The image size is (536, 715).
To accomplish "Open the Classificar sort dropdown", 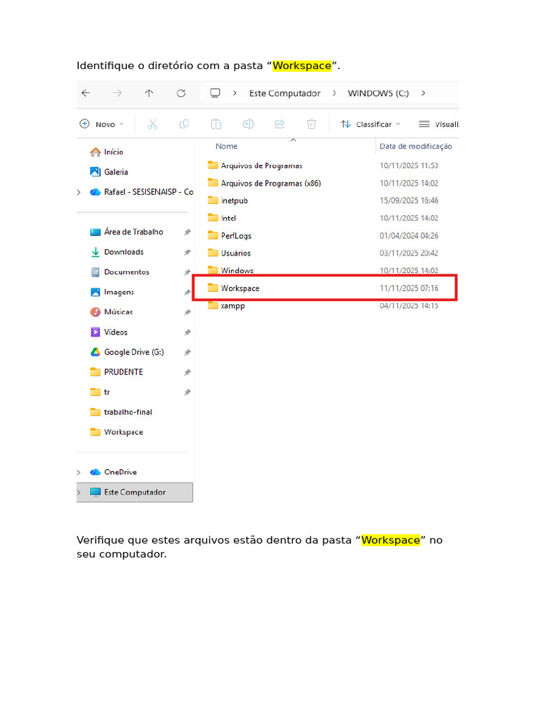I will pos(370,124).
